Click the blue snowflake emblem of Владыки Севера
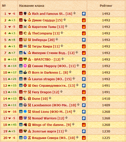 (25, 137)
